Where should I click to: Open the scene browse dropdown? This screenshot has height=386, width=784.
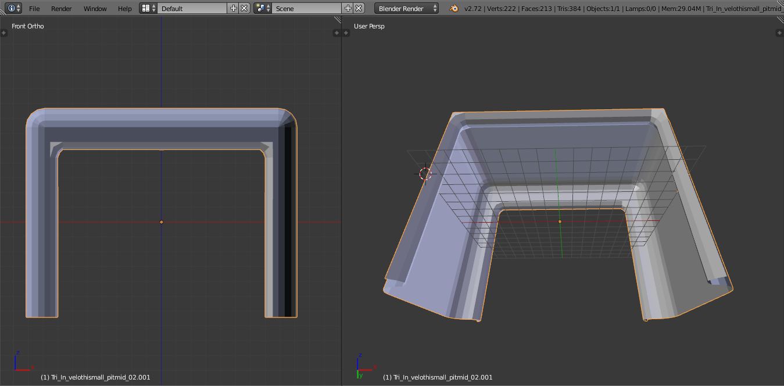tap(263, 8)
